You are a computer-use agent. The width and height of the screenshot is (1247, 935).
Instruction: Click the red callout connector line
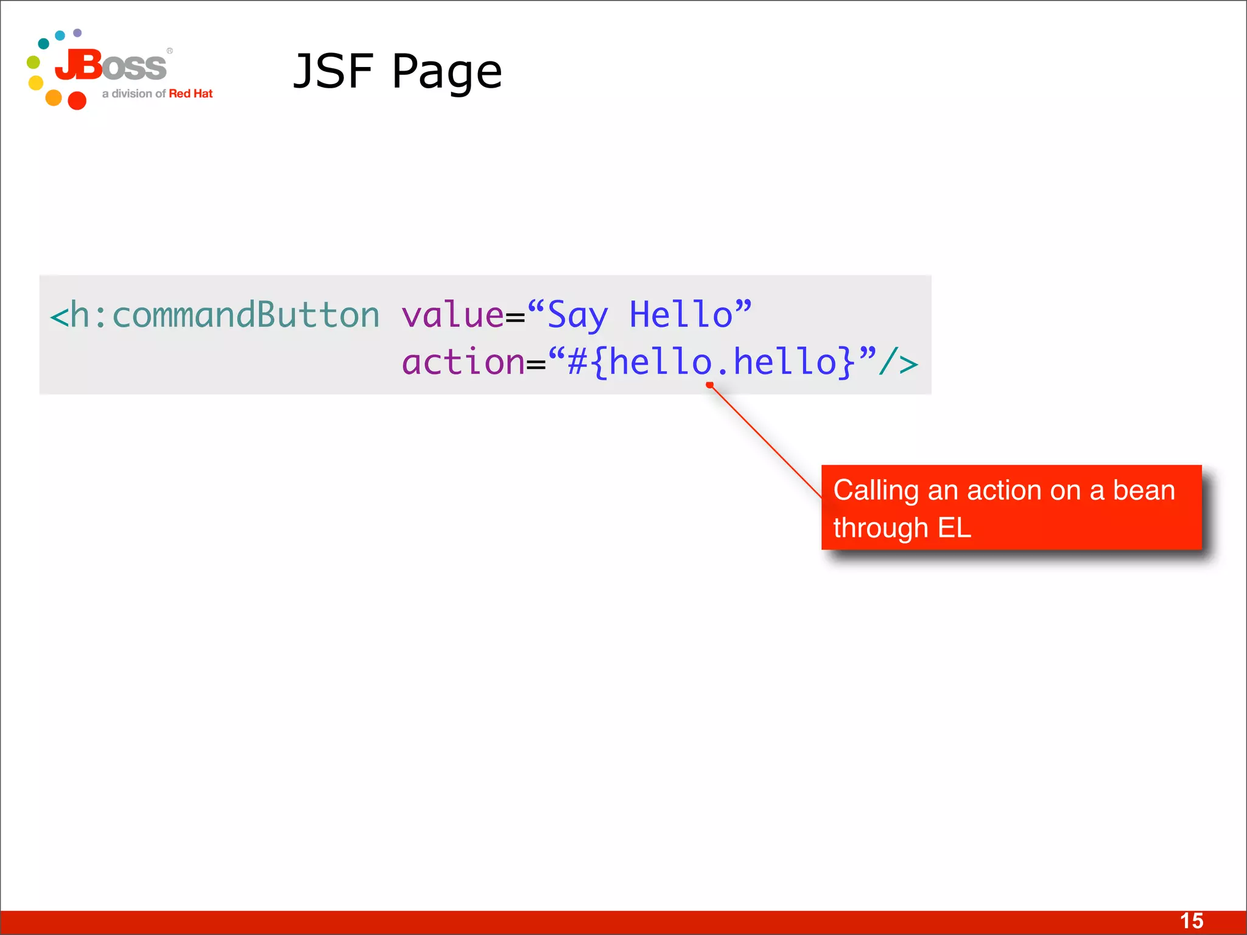pyautogui.click(x=766, y=441)
